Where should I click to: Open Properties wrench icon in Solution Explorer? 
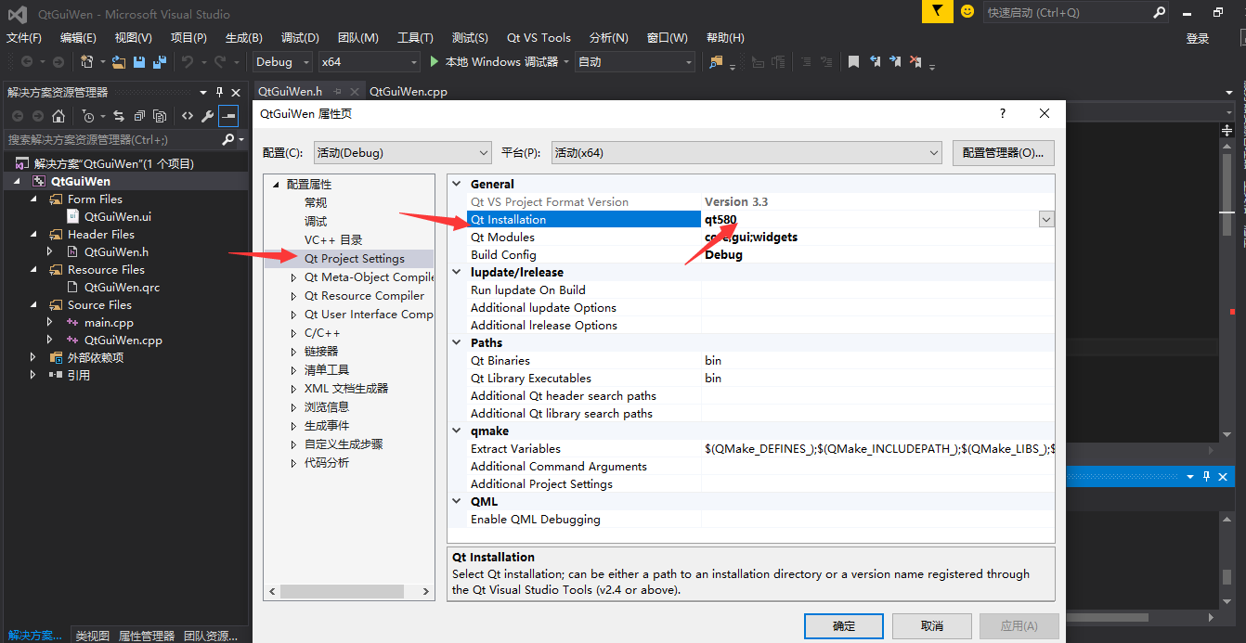[208, 116]
